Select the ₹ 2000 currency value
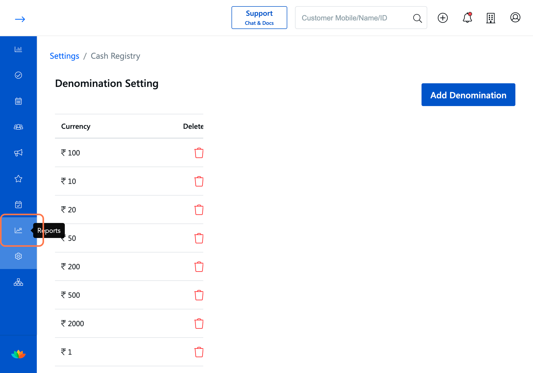 [72, 324]
